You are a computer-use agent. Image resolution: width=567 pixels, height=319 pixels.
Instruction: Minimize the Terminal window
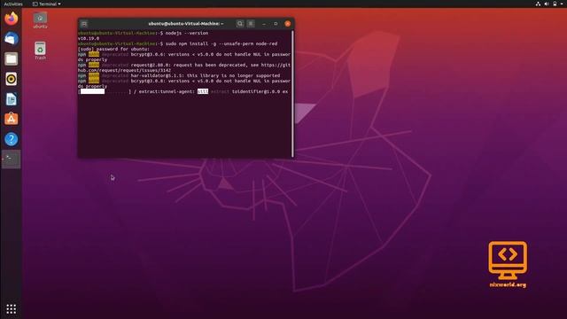264,24
